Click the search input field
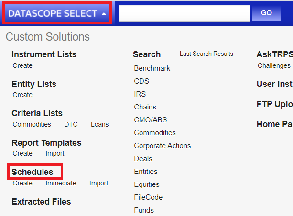293x216 pixels. click(184, 13)
